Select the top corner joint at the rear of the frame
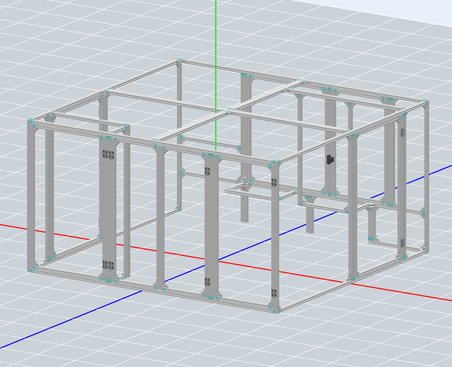 (180, 63)
